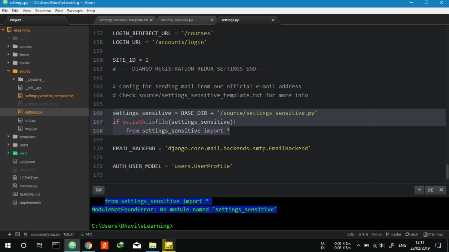Image resolution: width=449 pixels, height=252 pixels.
Task: Click Python grammar selector
Action: coord(377,234)
